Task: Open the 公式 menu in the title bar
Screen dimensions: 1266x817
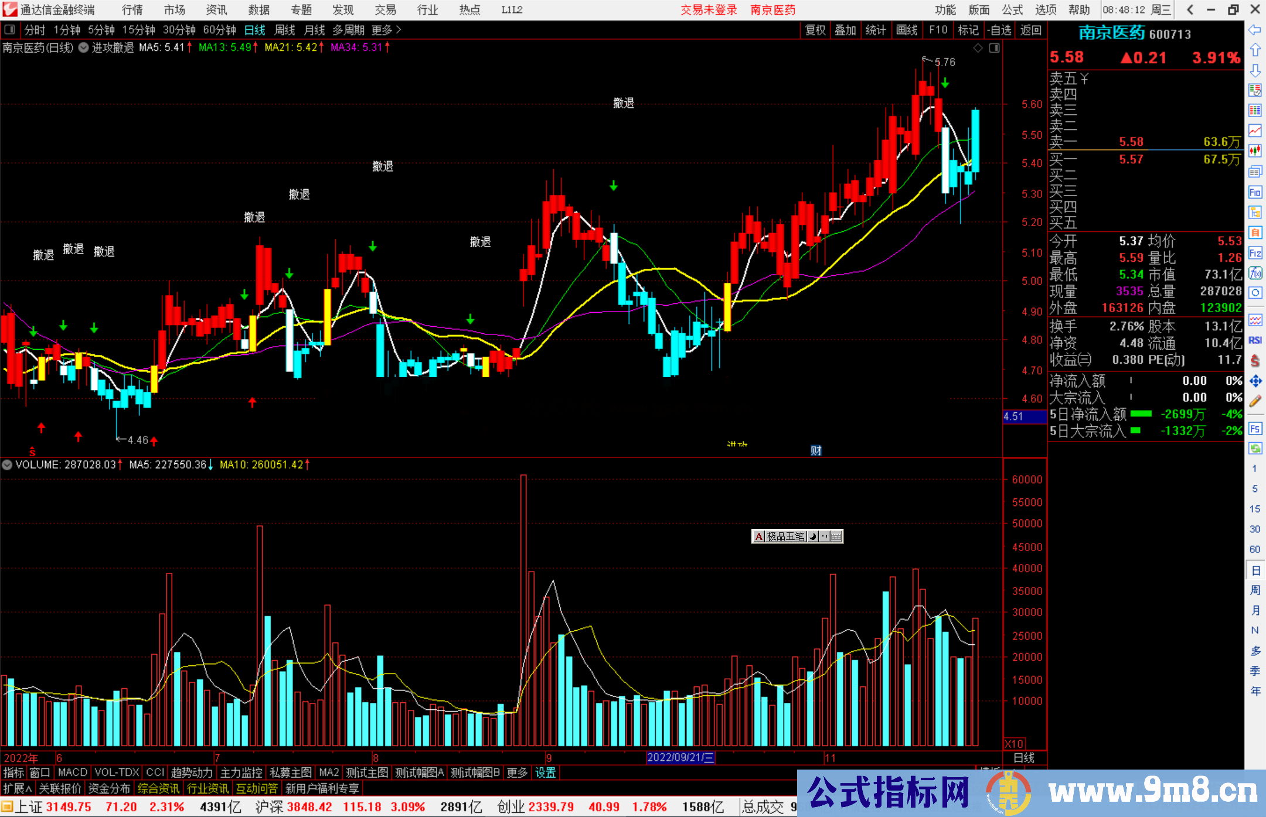Action: [x=1012, y=10]
